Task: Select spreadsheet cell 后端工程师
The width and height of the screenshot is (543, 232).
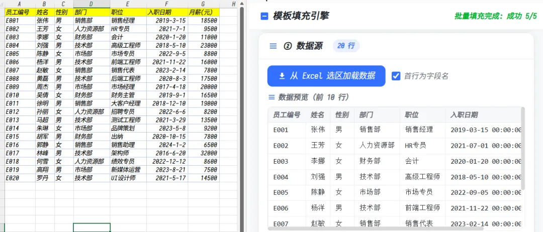Action: tap(128, 78)
